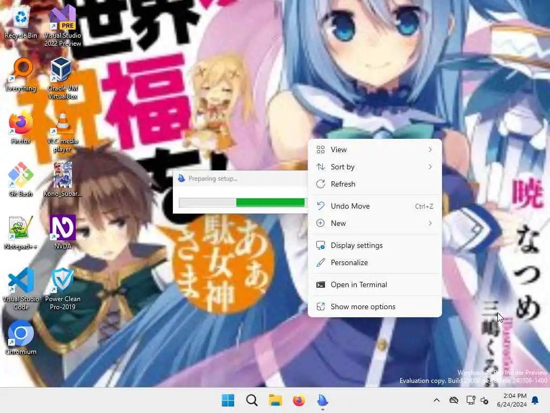550x413 pixels.
Task: Click the cloud sync tray icon
Action: [x=454, y=400]
